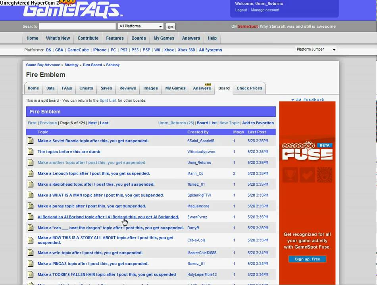Click the Manage account link
This screenshot has height=285, width=377.
[x=265, y=10]
